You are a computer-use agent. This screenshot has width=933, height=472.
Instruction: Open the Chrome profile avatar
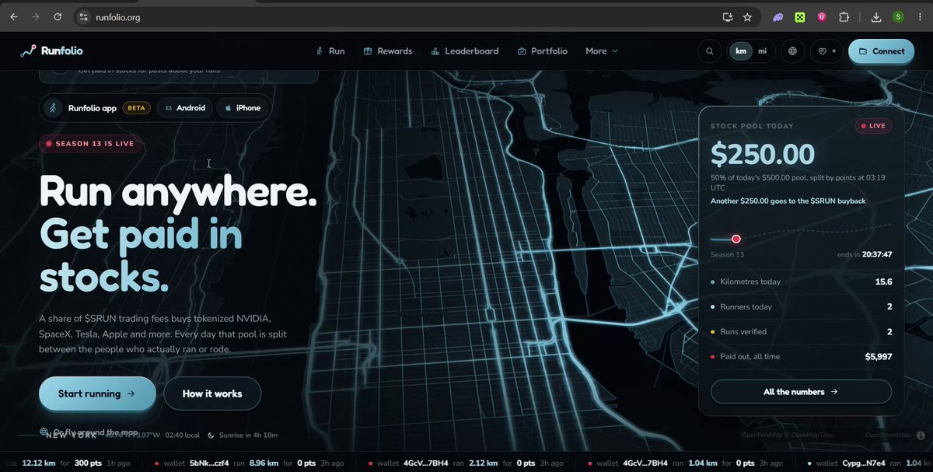coord(898,16)
